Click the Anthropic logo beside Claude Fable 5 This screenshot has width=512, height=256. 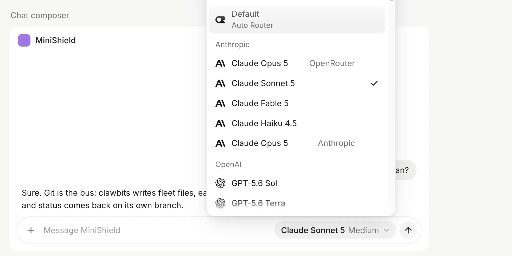[220, 103]
